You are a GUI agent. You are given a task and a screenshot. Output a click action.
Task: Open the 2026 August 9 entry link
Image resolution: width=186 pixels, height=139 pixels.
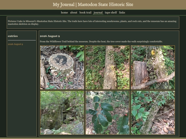click(x=15, y=44)
